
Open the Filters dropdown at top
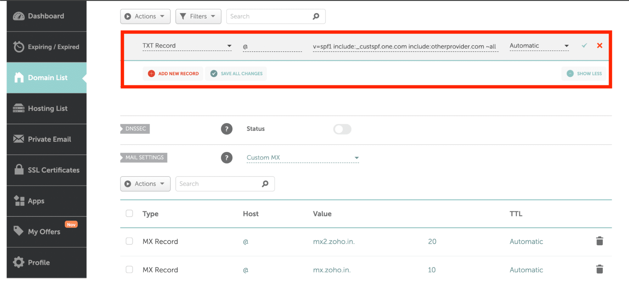point(198,16)
